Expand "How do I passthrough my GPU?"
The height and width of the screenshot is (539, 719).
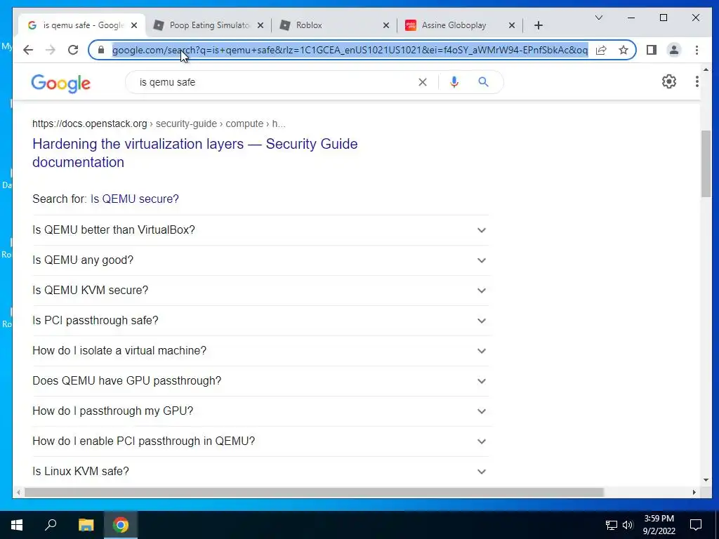pos(260,411)
